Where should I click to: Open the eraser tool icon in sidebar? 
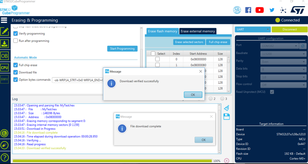(4, 145)
